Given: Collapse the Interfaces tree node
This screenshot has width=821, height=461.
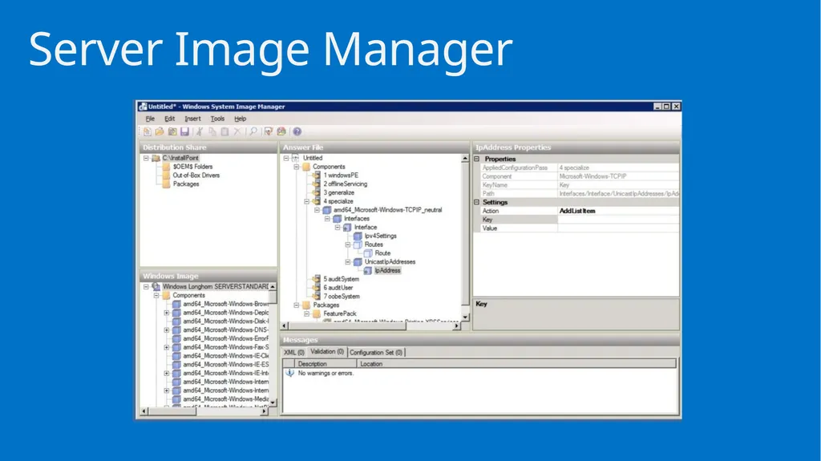Looking at the screenshot, I should 327,218.
